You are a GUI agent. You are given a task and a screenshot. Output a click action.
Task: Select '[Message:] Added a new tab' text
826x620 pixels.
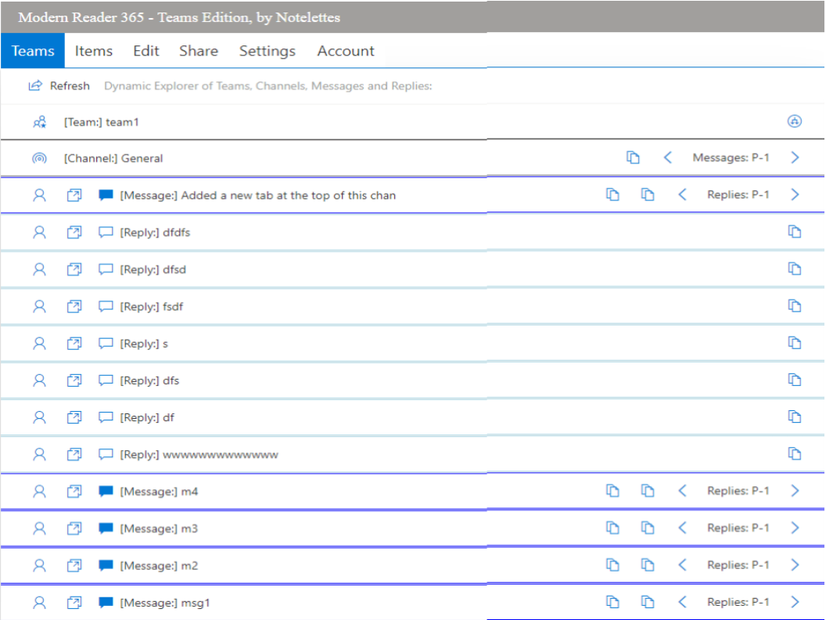[x=257, y=195]
